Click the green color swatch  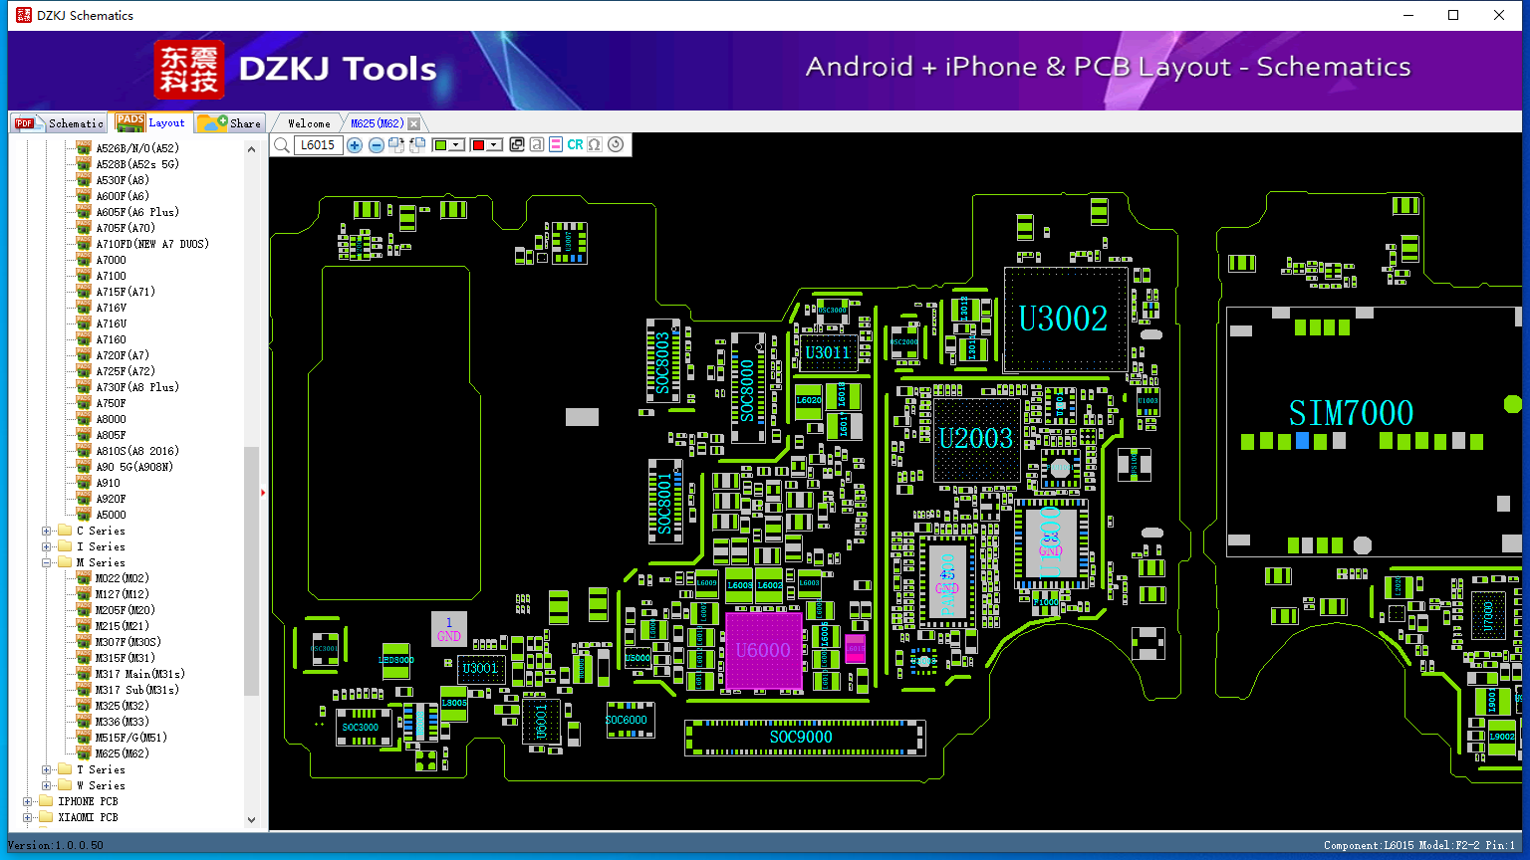tap(440, 145)
